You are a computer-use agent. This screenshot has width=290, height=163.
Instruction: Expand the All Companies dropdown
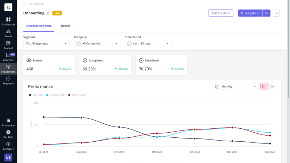click(97, 43)
